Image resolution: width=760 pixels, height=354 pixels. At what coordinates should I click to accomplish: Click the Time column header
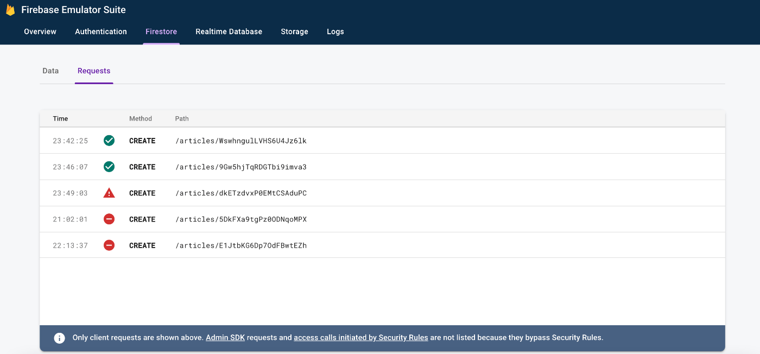pos(60,118)
